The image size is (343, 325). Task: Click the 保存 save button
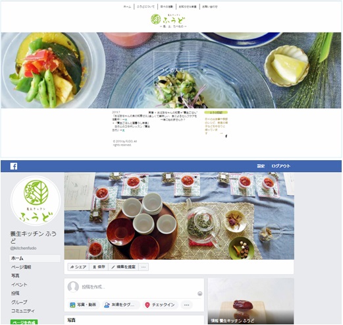pos(99,267)
